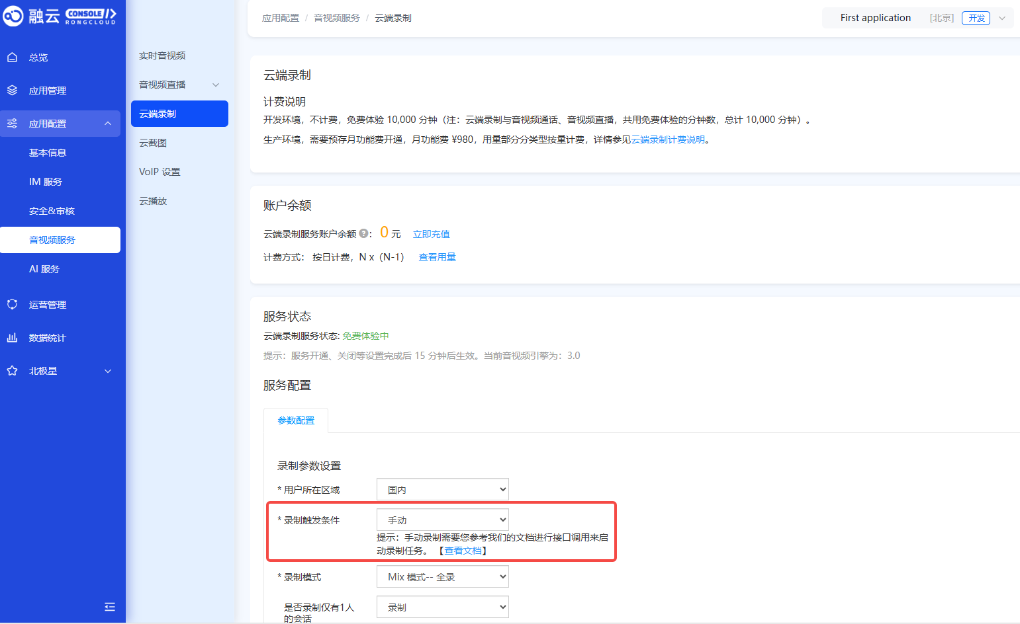Image resolution: width=1020 pixels, height=624 pixels.
Task: Open the 用户所在区域 dropdown
Action: pyautogui.click(x=442, y=490)
